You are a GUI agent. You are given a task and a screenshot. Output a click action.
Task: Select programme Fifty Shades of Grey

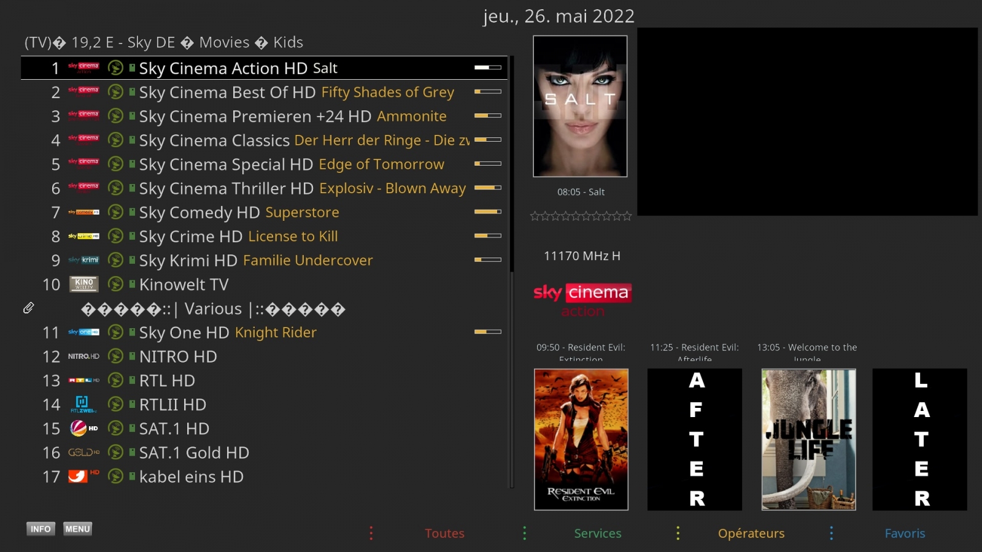click(388, 92)
